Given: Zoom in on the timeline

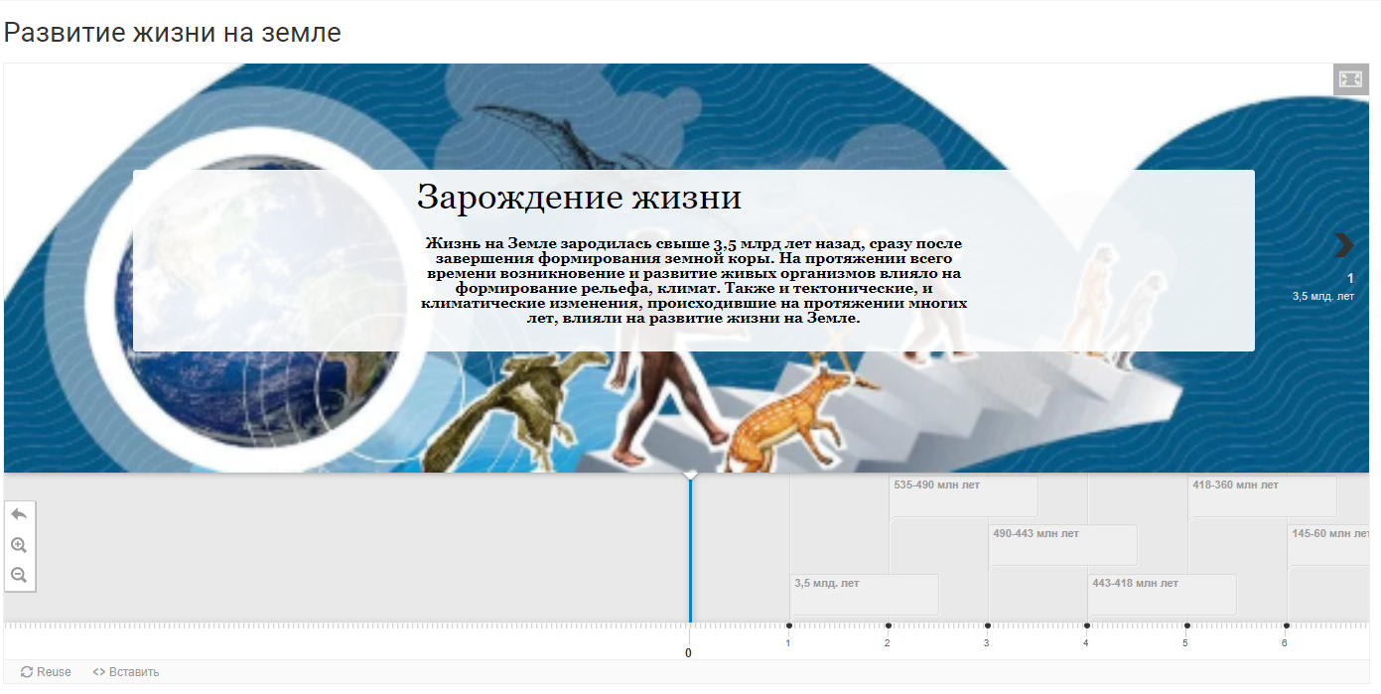Looking at the screenshot, I should click(x=19, y=545).
